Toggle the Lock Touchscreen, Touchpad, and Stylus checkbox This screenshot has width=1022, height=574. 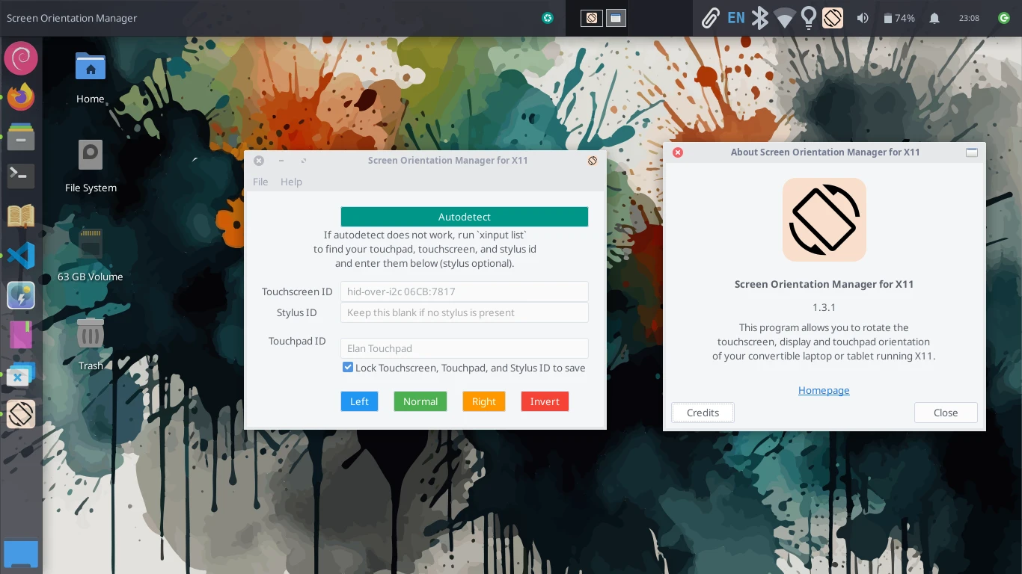pos(348,367)
